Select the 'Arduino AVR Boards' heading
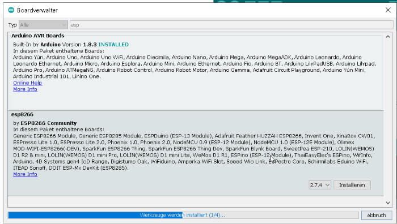This screenshot has height=224, width=397. [38, 36]
